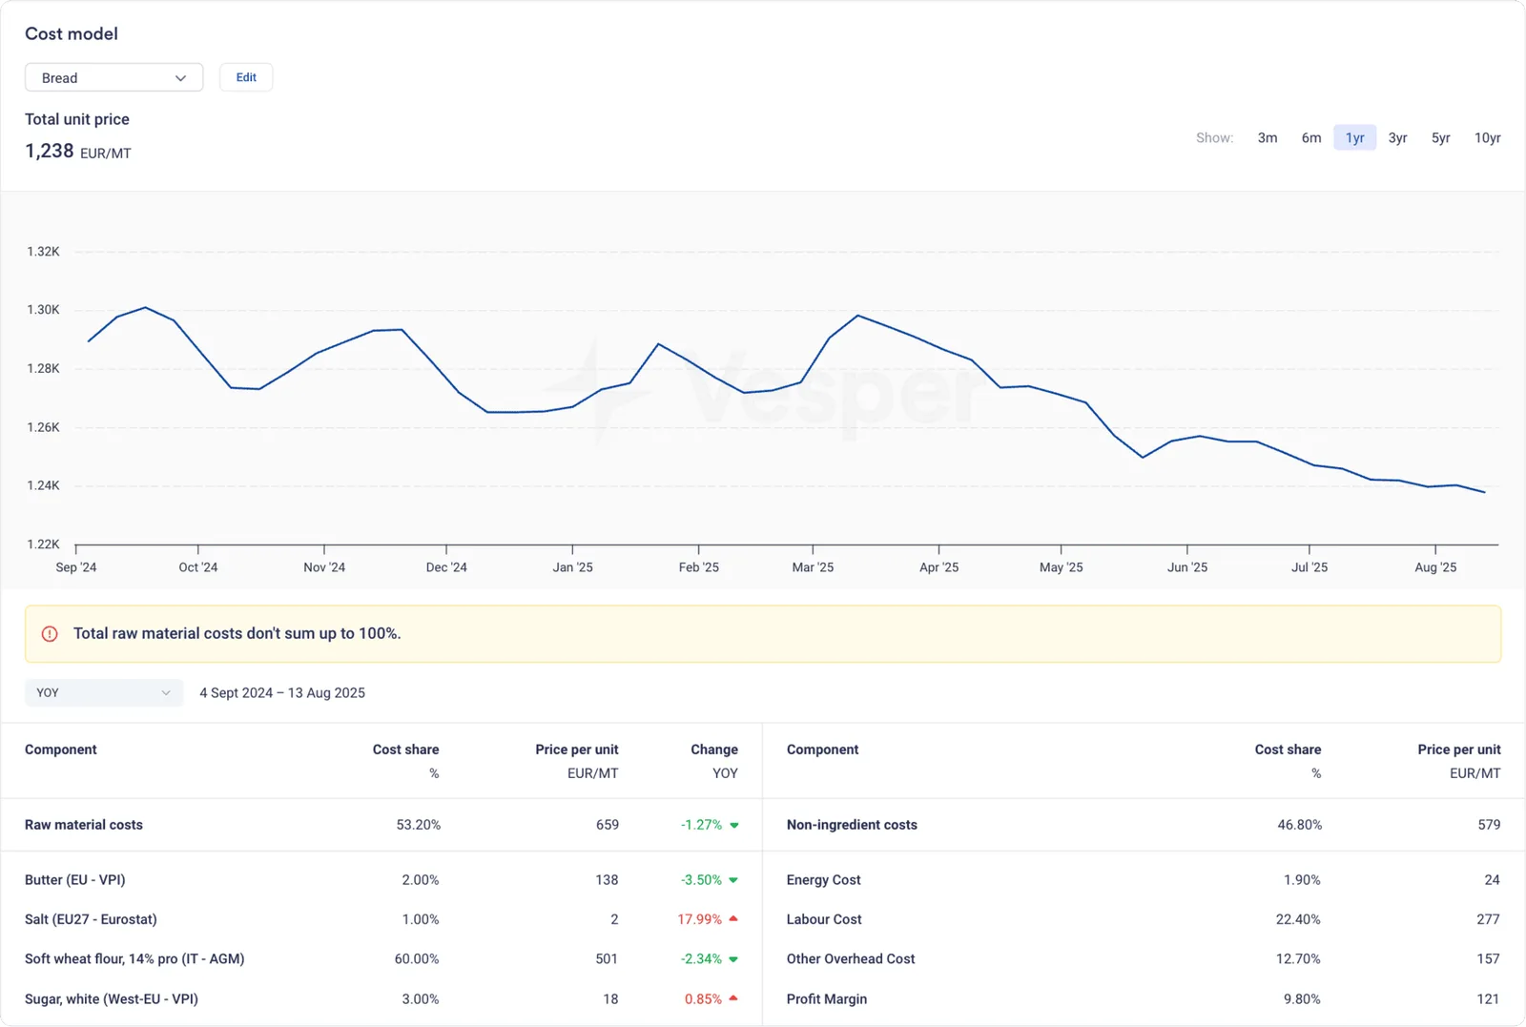Switch chart range to 6m
The height and width of the screenshot is (1027, 1526).
coord(1311,137)
